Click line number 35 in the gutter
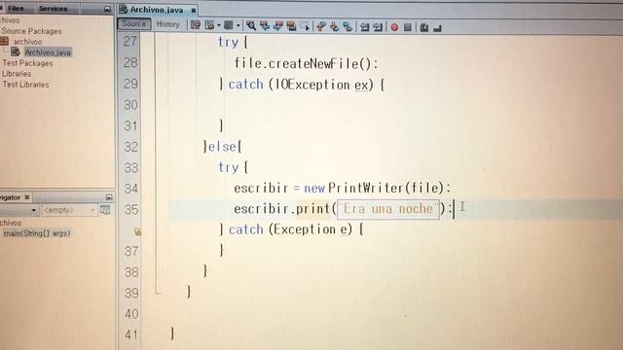 coord(131,210)
